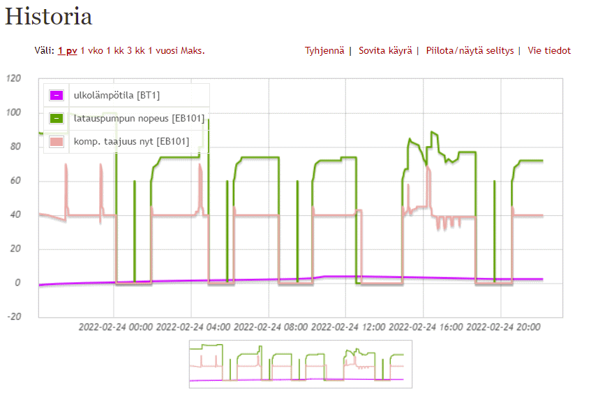The width and height of the screenshot is (591, 396).
Task: Toggle the green latauspumpun nopeus legend icon
Action: click(57, 119)
